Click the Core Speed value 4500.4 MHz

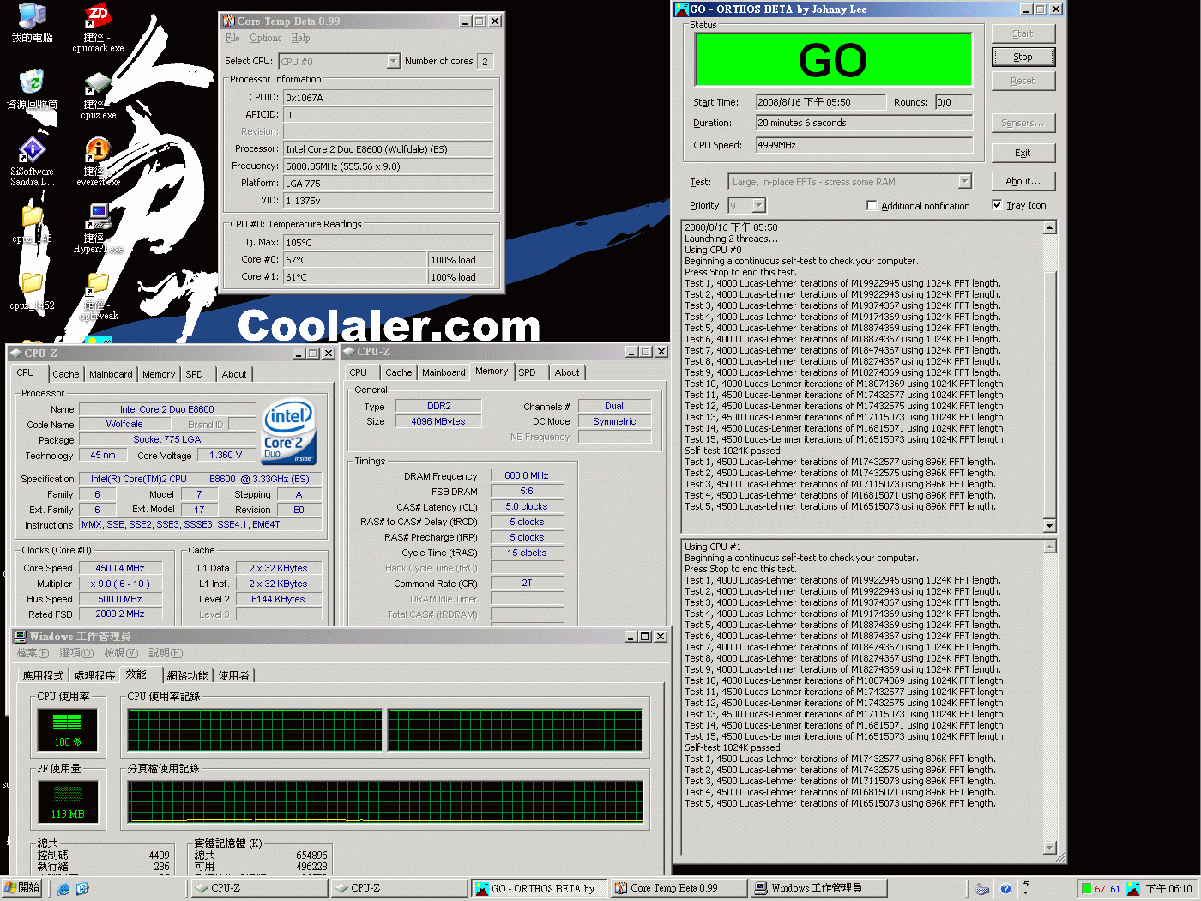pyautogui.click(x=120, y=568)
